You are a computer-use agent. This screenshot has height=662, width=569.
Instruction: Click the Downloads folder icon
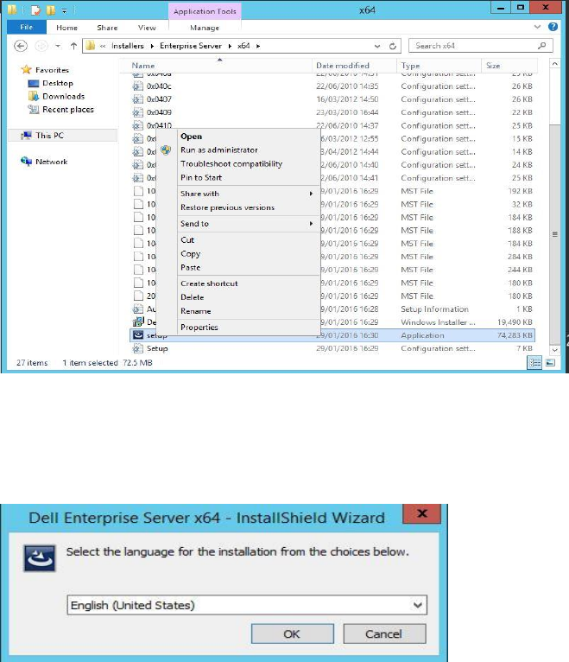pyautogui.click(x=34, y=96)
